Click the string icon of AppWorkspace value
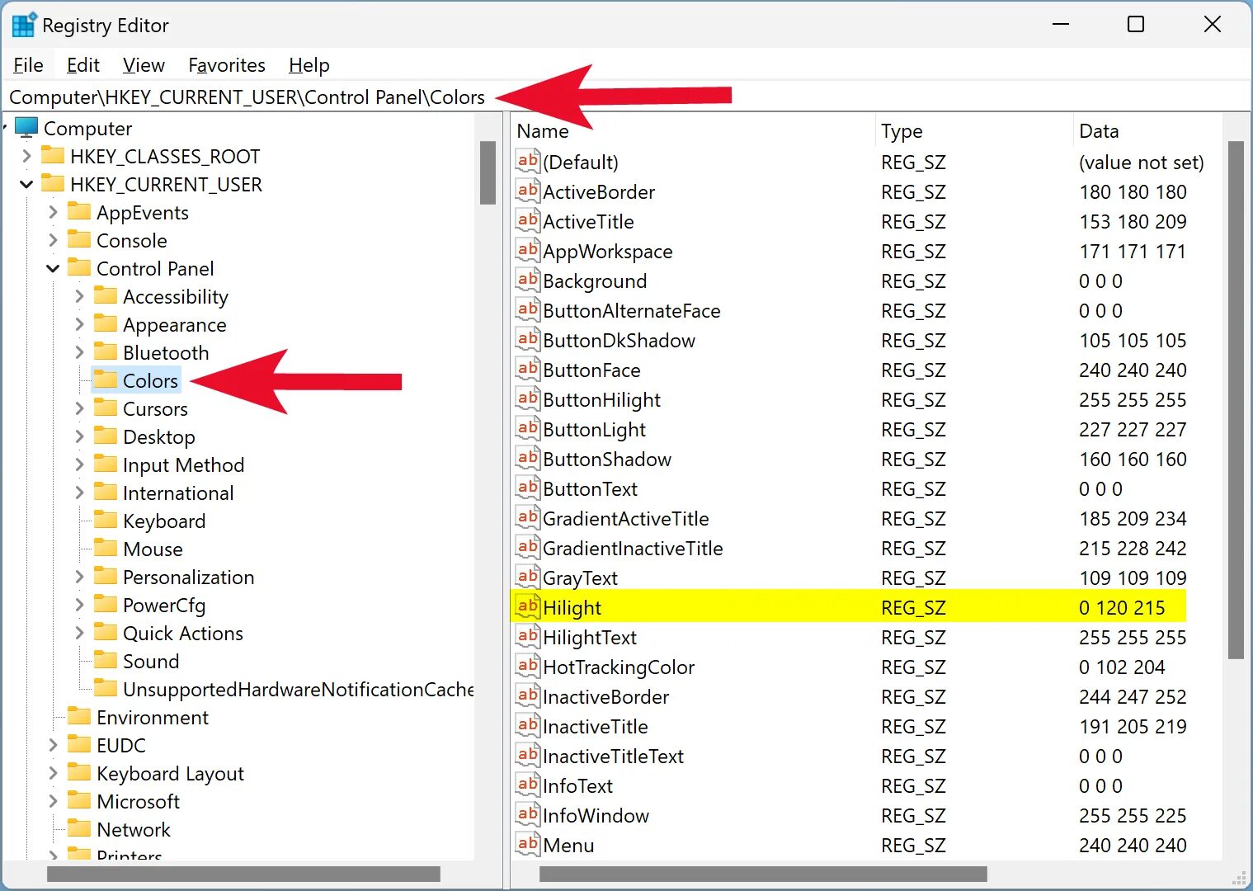This screenshot has height=891, width=1253. [528, 250]
